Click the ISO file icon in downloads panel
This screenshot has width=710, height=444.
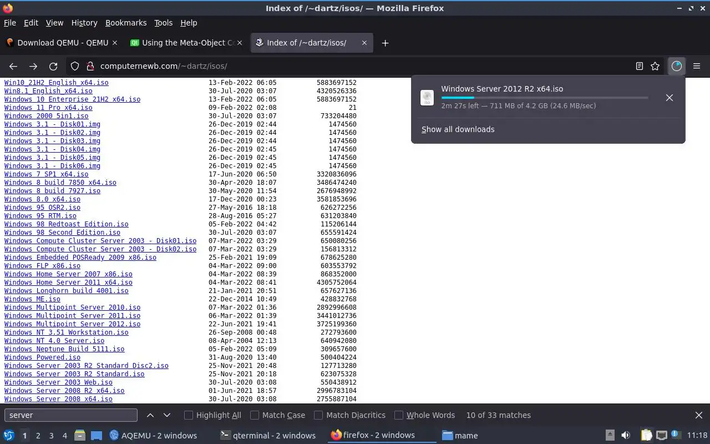tap(427, 98)
